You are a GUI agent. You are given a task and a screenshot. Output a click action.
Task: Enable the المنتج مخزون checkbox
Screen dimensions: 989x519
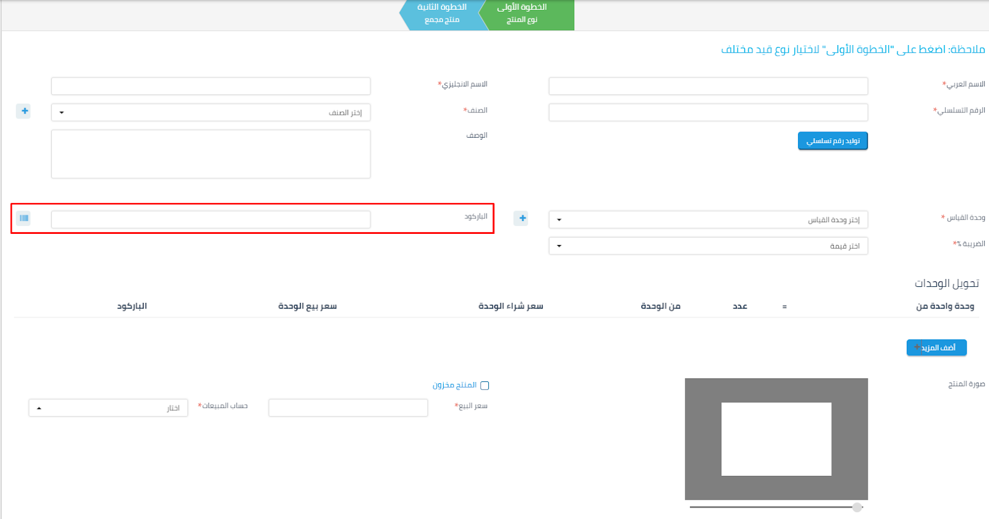485,386
